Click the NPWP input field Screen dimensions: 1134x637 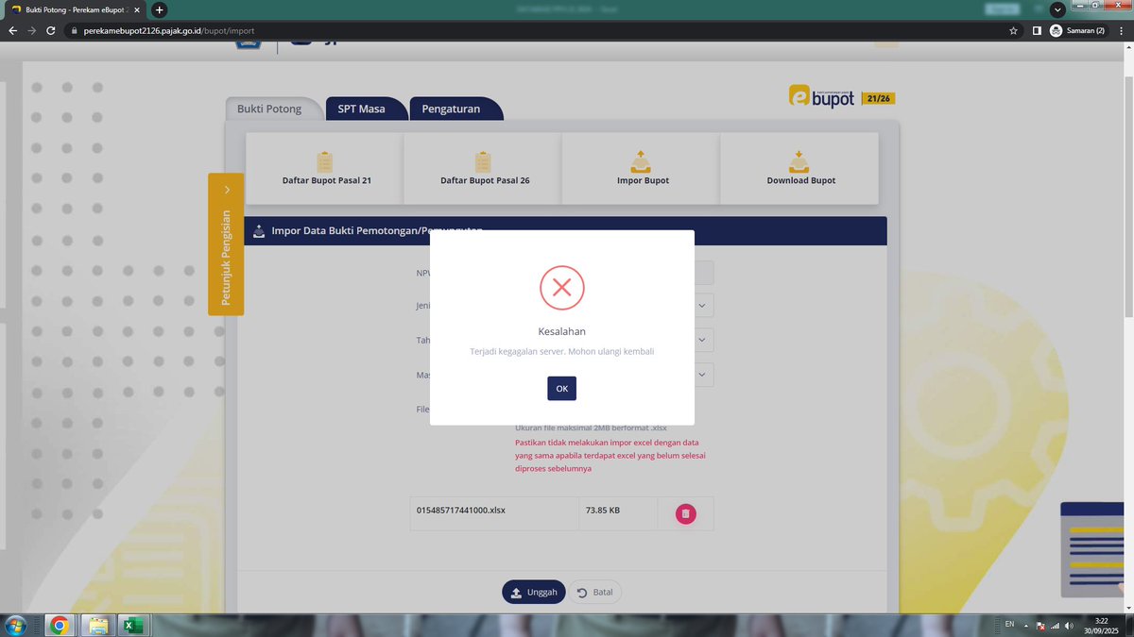pyautogui.click(x=704, y=273)
